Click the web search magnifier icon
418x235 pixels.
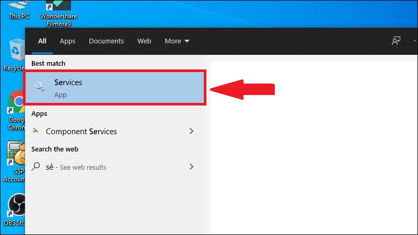coord(36,167)
